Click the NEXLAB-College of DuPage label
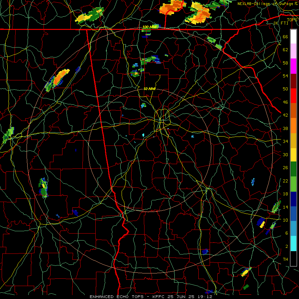 pos(265,4)
